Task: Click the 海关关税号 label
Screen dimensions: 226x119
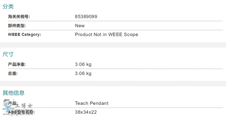Action: [19, 17]
